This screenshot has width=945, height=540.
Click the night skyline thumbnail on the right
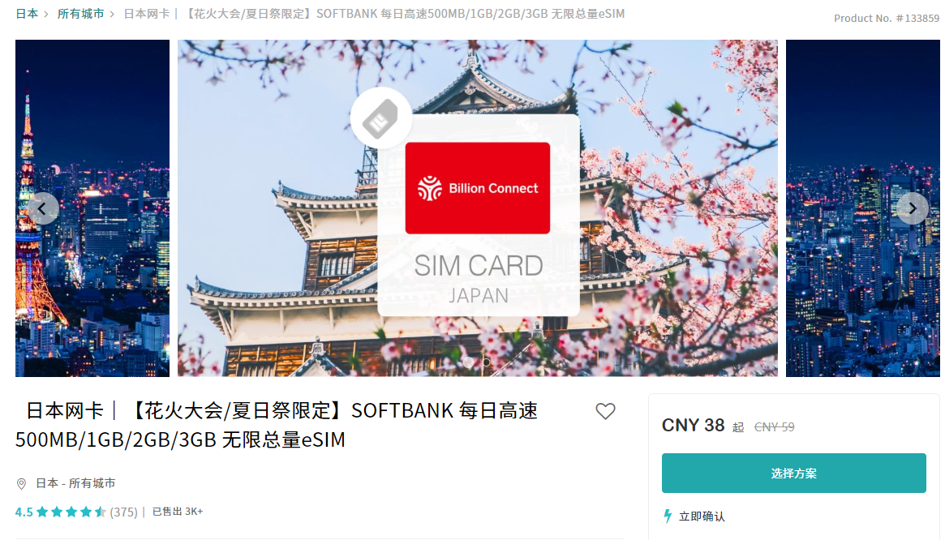coord(863,208)
